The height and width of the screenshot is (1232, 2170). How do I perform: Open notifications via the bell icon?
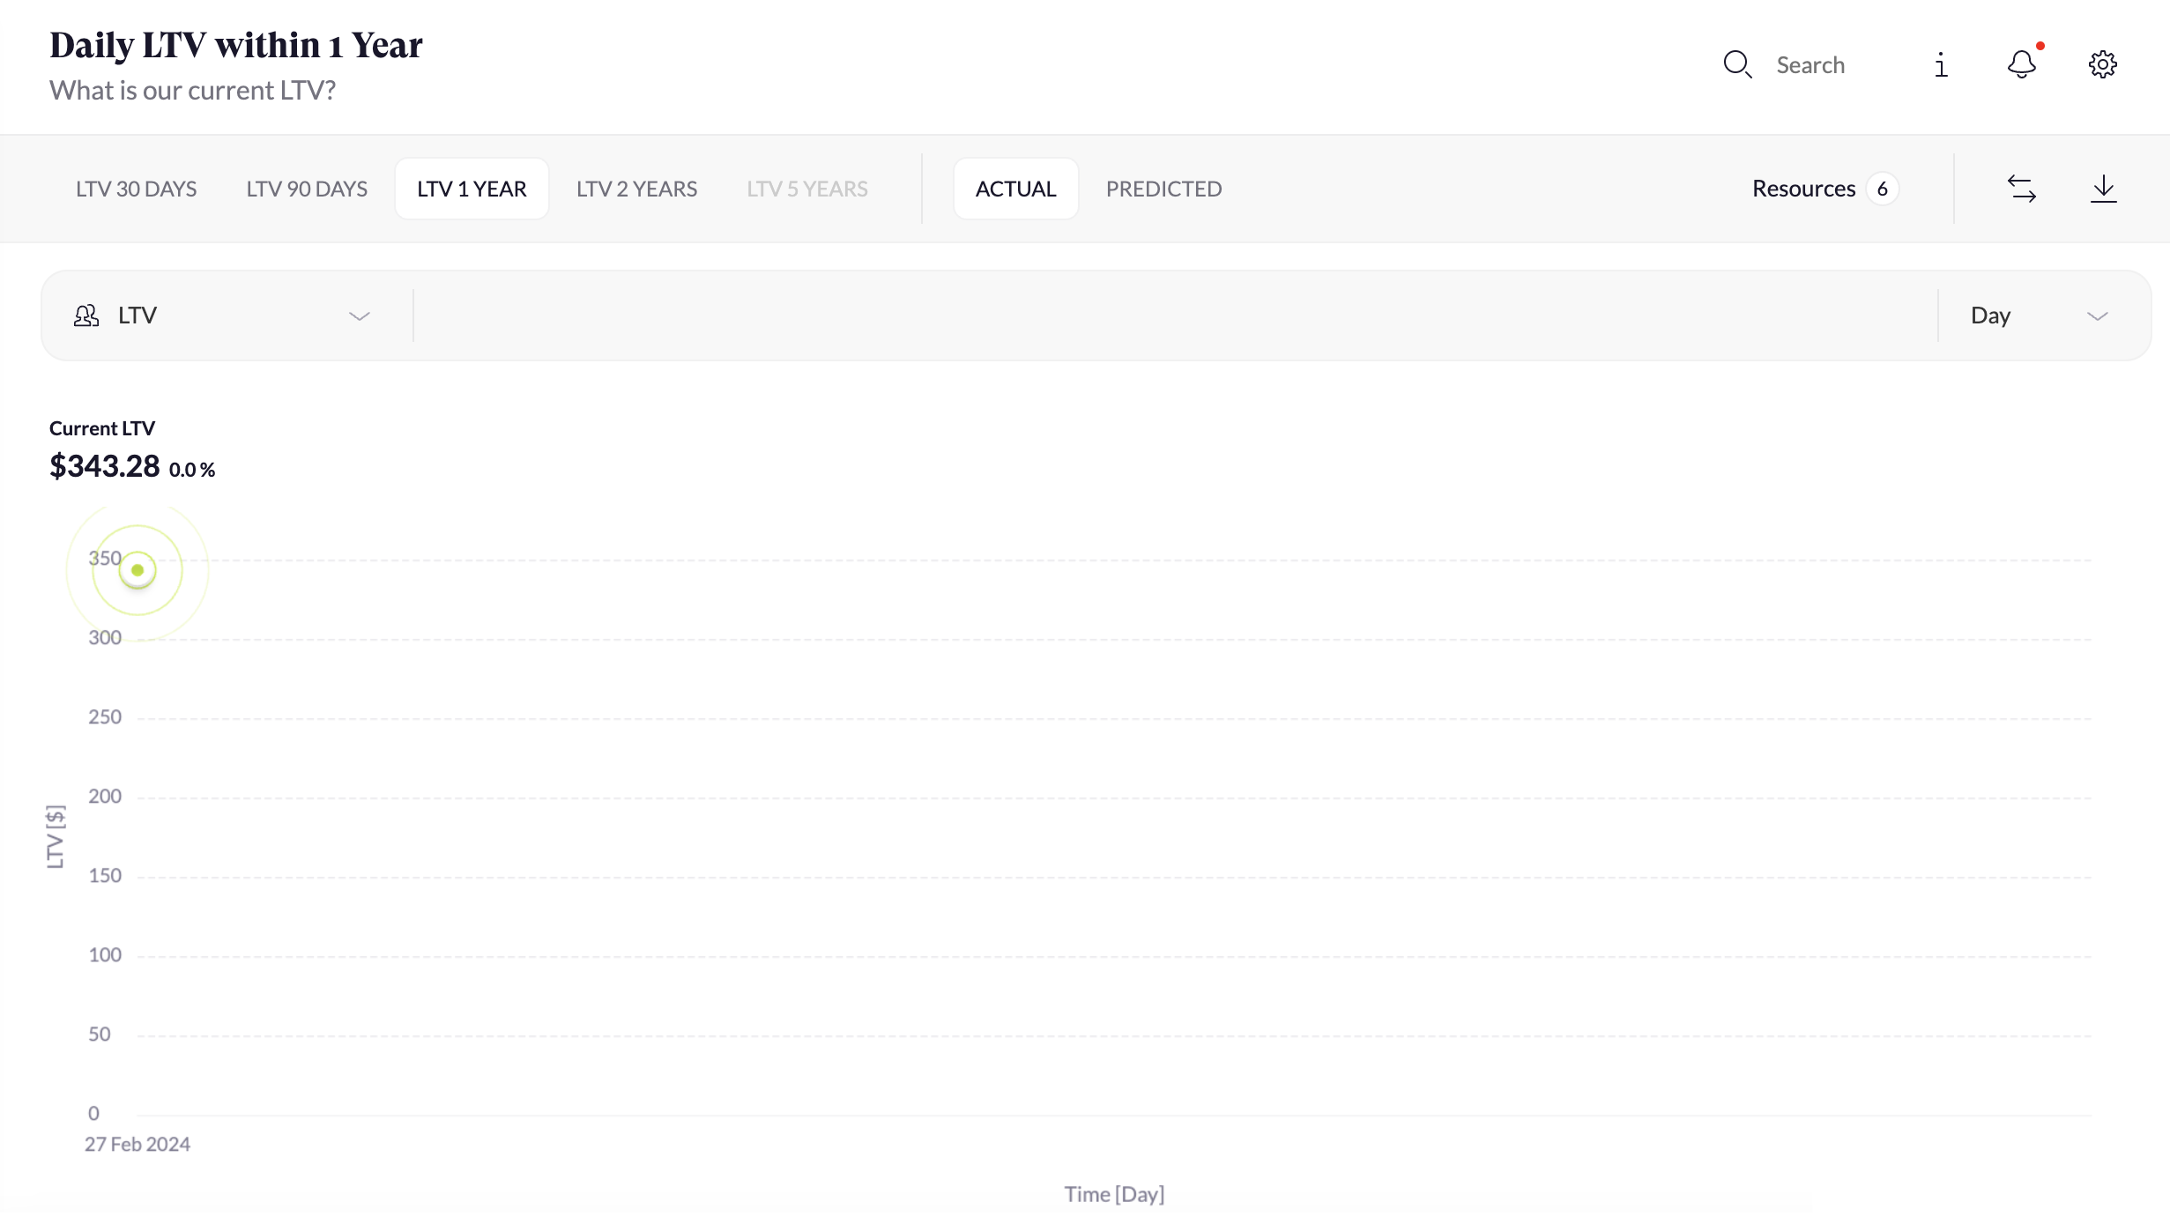[x=2020, y=64]
